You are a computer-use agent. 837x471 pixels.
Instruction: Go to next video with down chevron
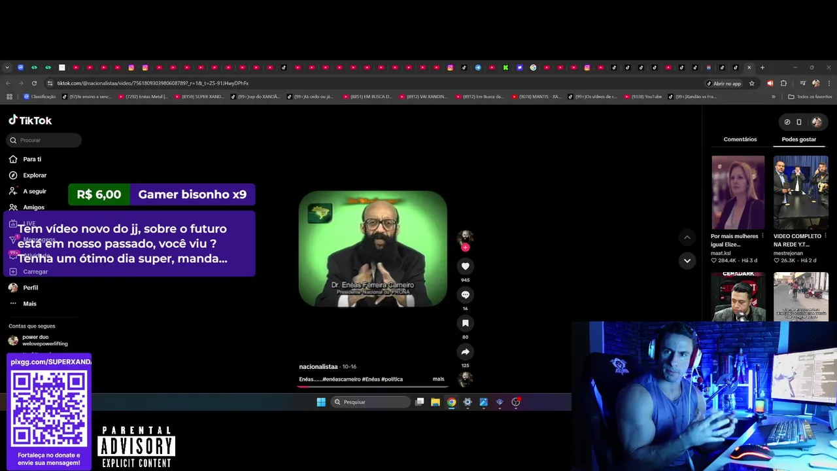point(687,260)
